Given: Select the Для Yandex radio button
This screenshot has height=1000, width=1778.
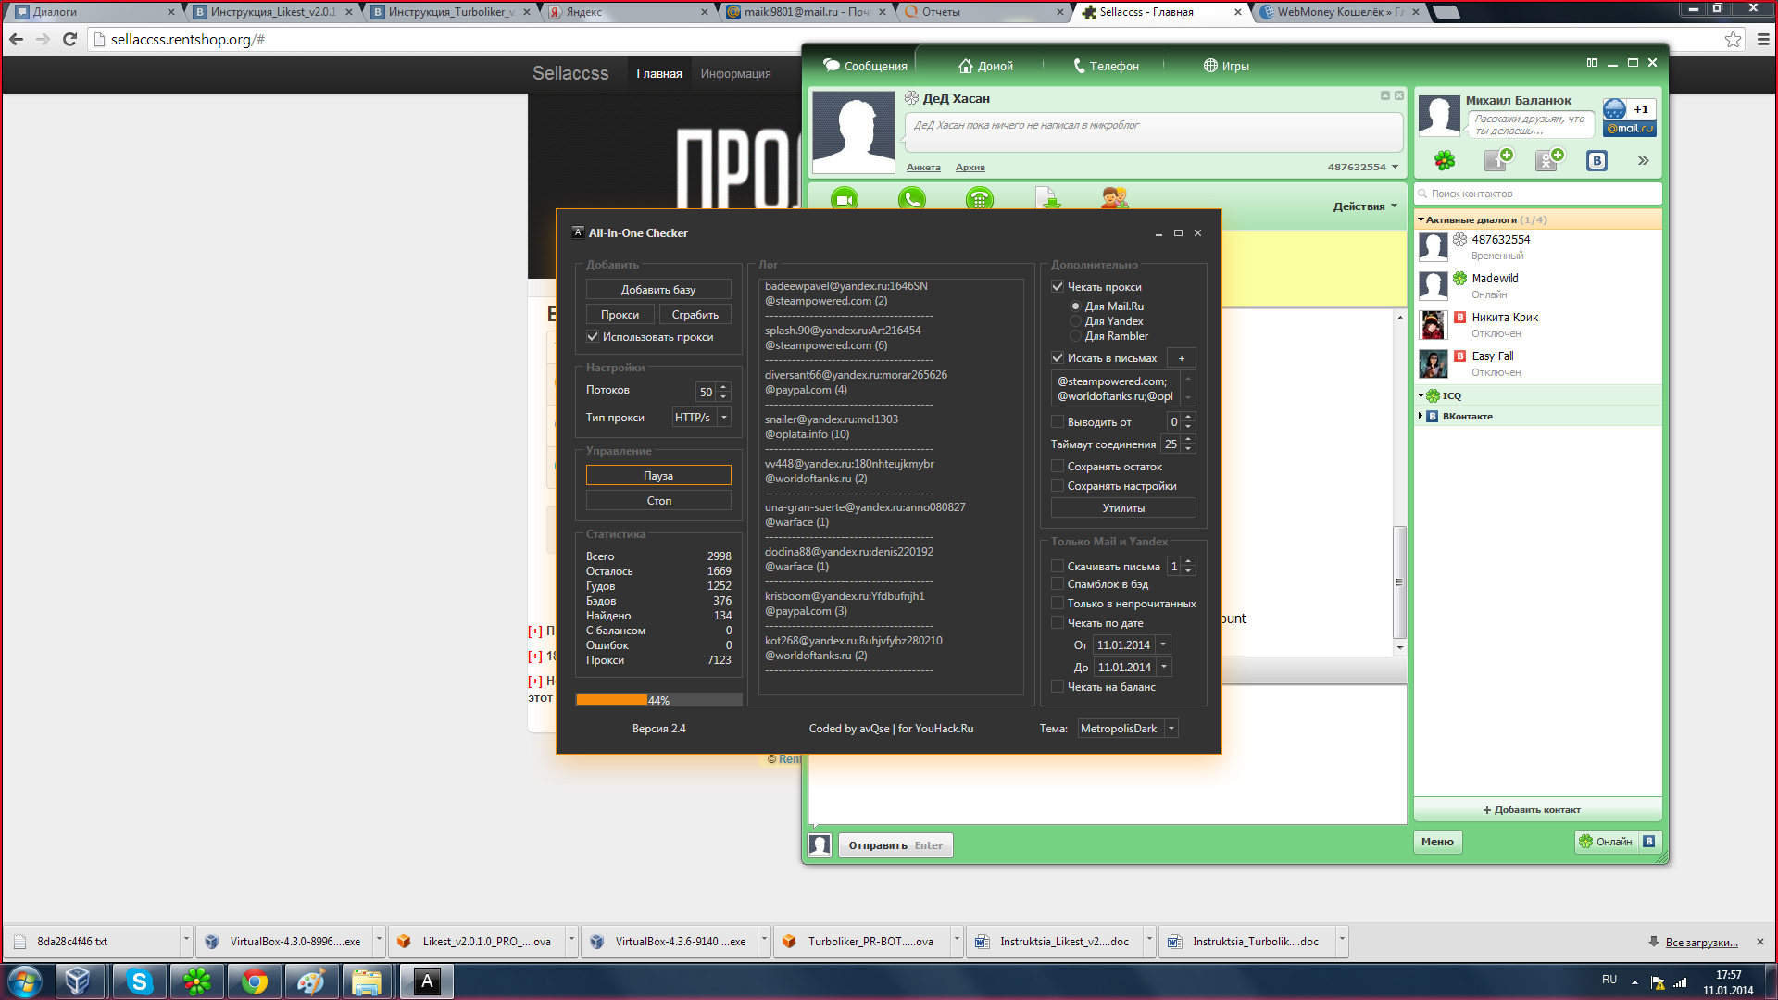Looking at the screenshot, I should tap(1075, 321).
